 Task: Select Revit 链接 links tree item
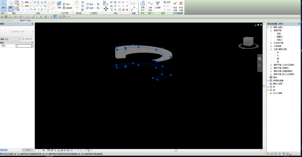(x=277, y=93)
